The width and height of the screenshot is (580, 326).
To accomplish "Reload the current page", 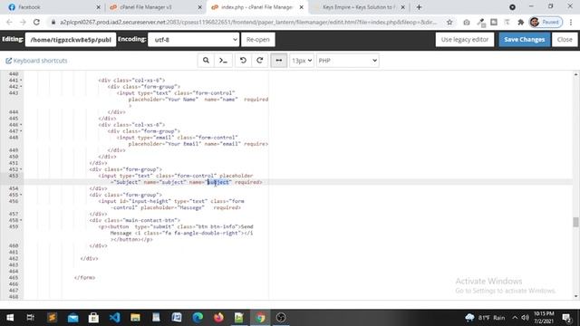I will 36,22.
